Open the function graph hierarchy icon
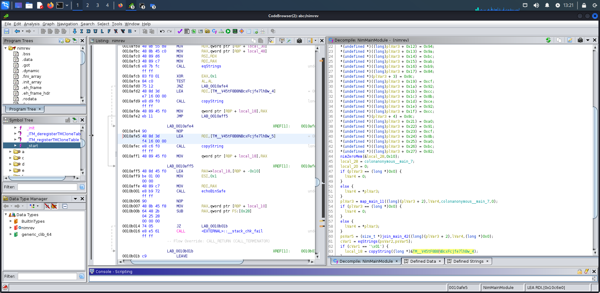The width and height of the screenshot is (600, 293). [221, 31]
